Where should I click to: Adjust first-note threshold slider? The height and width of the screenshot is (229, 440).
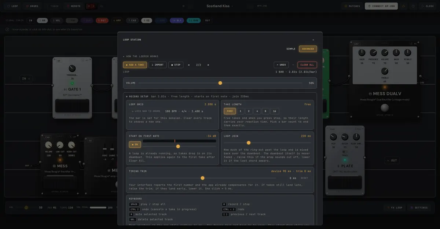178,146
